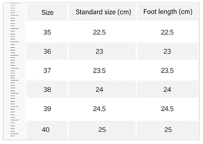Select the 25 Foot length cell
The image size is (203, 144).
(168, 130)
